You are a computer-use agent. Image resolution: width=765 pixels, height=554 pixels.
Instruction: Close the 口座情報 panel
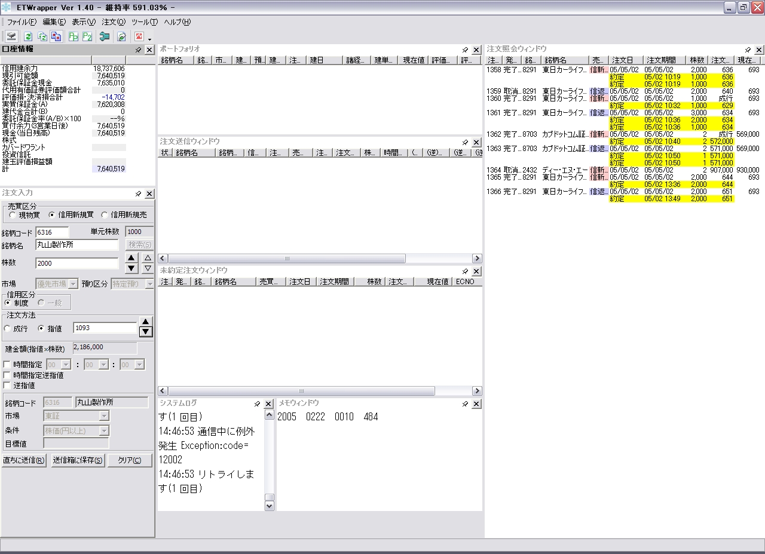pyautogui.click(x=149, y=50)
